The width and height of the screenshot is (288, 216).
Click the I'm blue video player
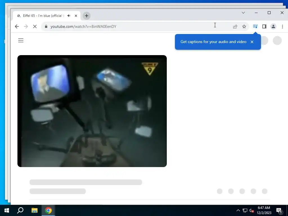pyautogui.click(x=92, y=111)
